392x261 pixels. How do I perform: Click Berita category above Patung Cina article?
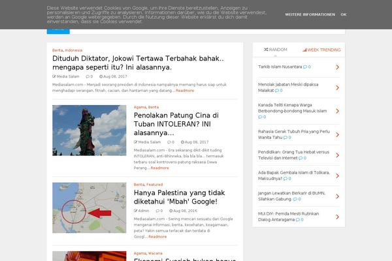[x=154, y=107]
